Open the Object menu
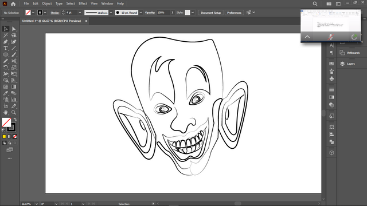 [47, 3]
